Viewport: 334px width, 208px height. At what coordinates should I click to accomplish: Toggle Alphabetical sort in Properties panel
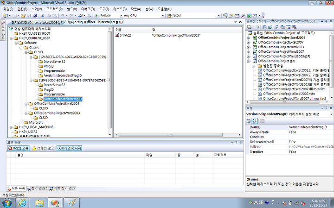pyautogui.click(x=255, y=121)
